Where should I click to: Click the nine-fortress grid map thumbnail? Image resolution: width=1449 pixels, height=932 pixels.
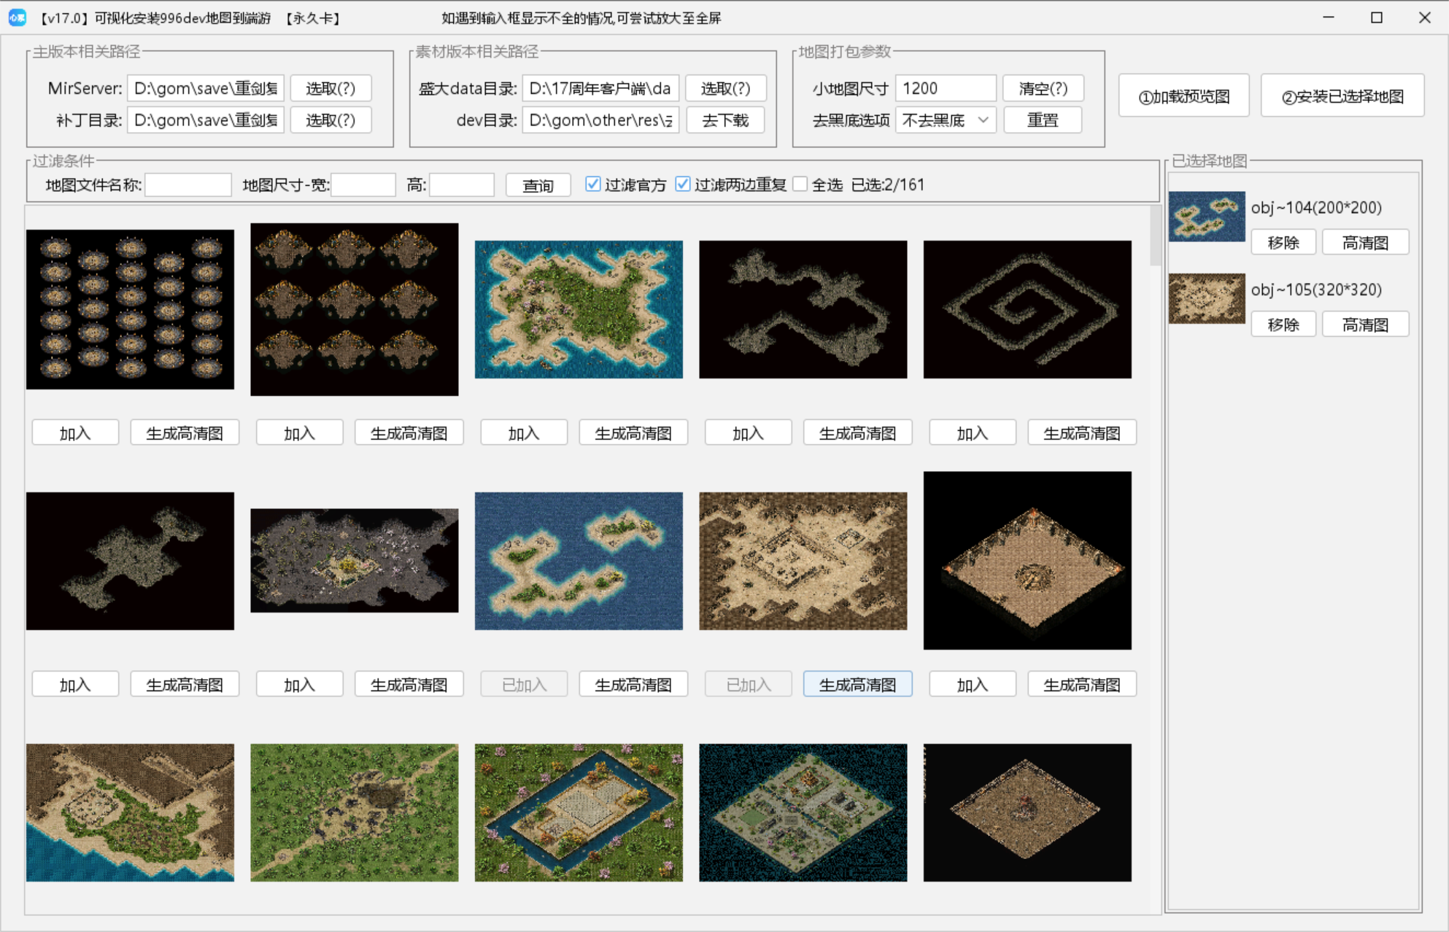coord(354,309)
